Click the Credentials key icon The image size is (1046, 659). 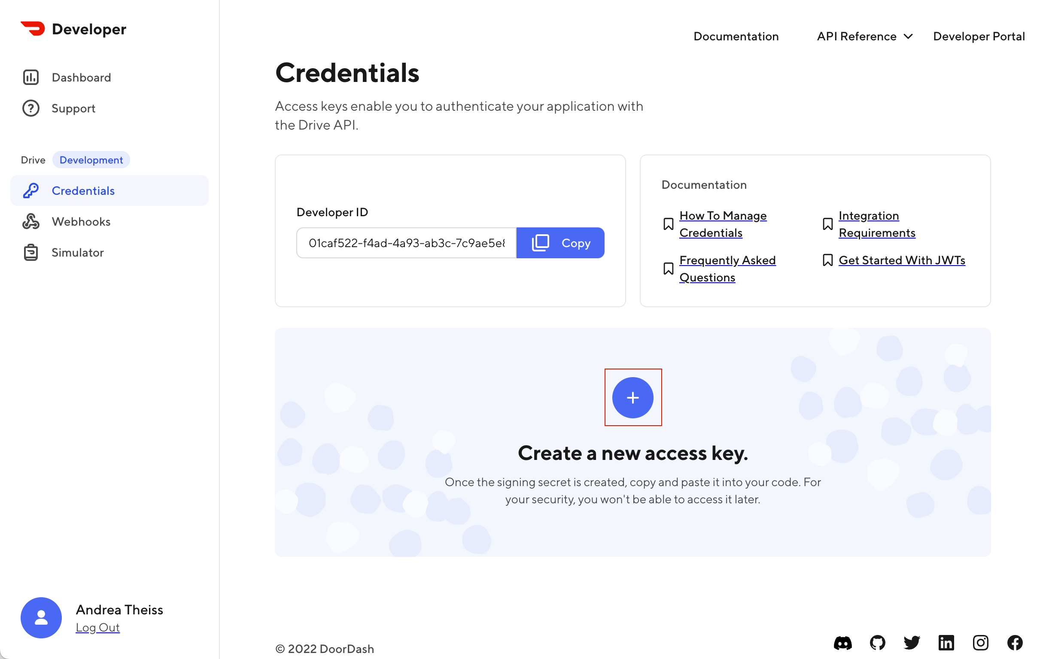tap(30, 190)
